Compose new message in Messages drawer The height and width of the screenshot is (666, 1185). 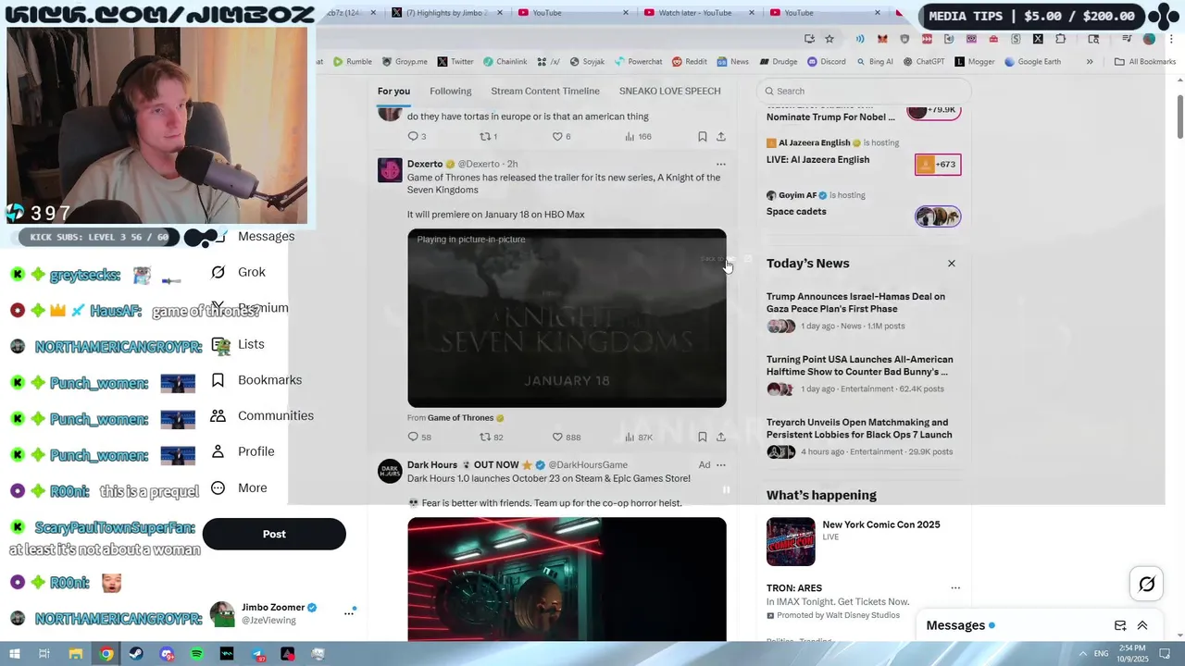point(1120,625)
